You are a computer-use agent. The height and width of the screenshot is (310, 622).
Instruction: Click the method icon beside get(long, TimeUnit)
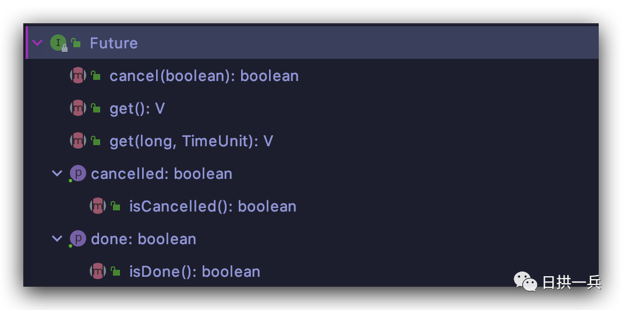(x=78, y=140)
